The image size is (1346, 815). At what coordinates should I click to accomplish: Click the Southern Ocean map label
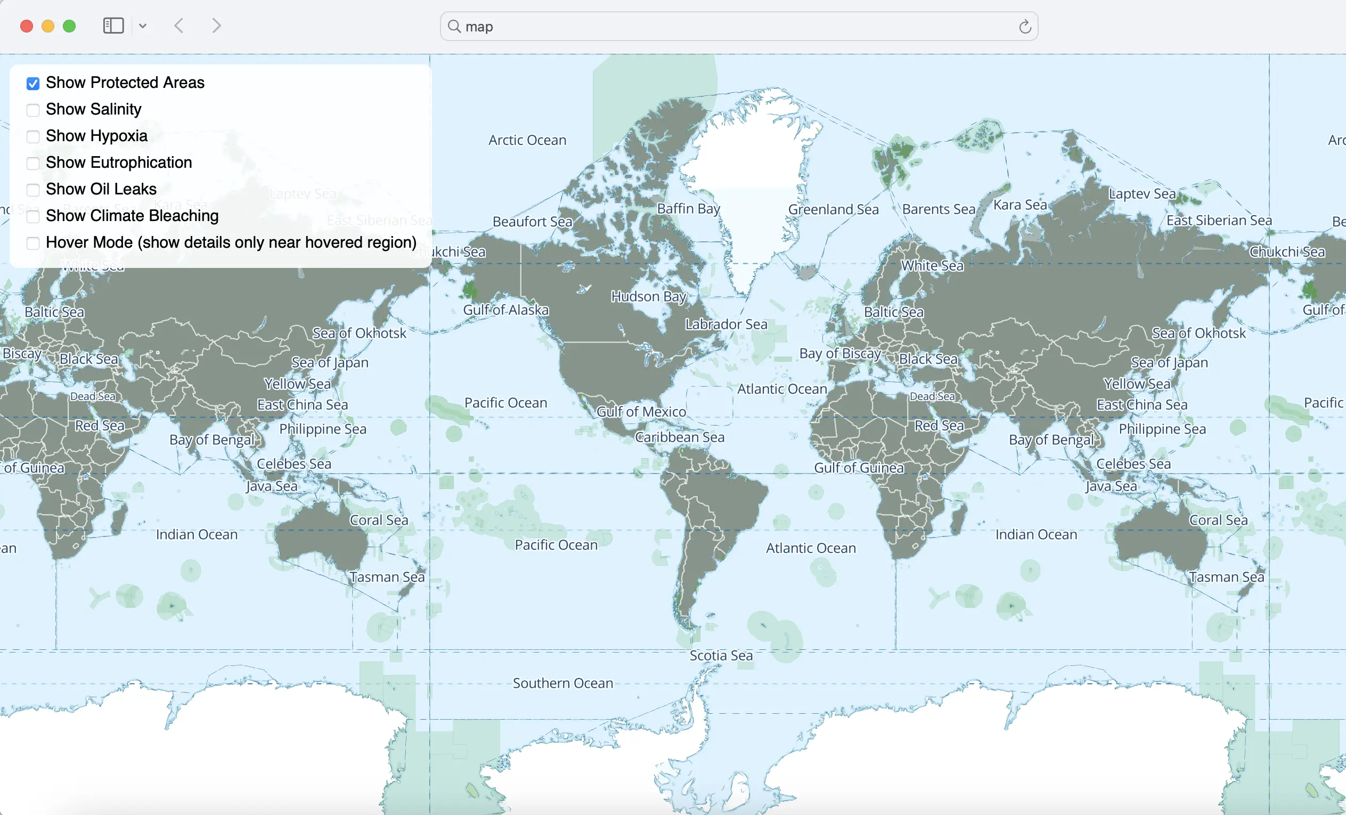(562, 683)
